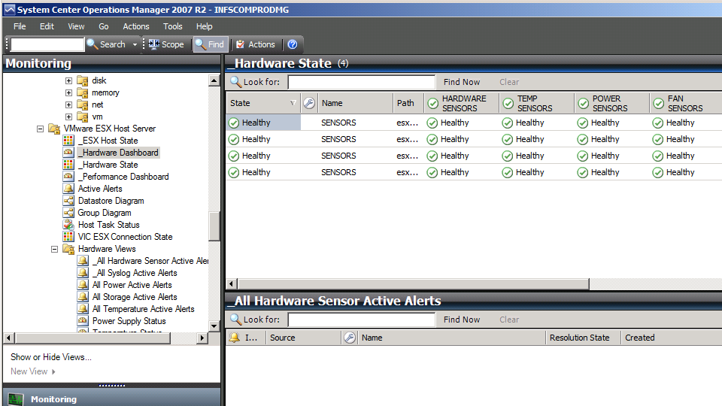Click left arrow of Hardware State horizontal scrollbar
The width and height of the screenshot is (722, 406).
[x=232, y=284]
